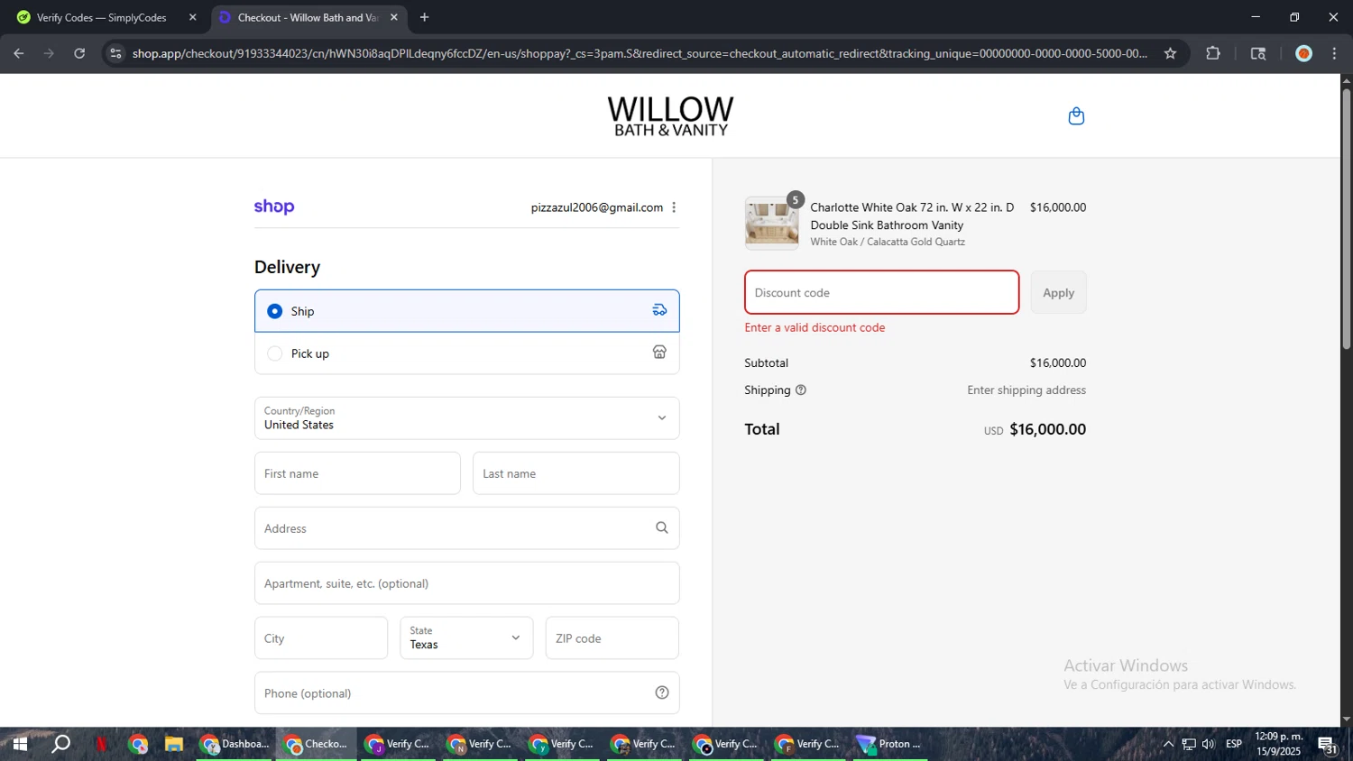Open the State dropdown showing Texas
The height and width of the screenshot is (761, 1353).
coord(466,638)
